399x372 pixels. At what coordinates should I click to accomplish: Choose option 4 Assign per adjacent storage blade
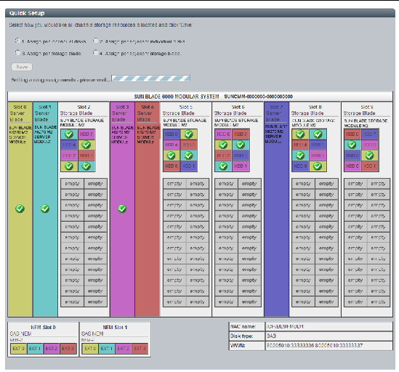95,52
